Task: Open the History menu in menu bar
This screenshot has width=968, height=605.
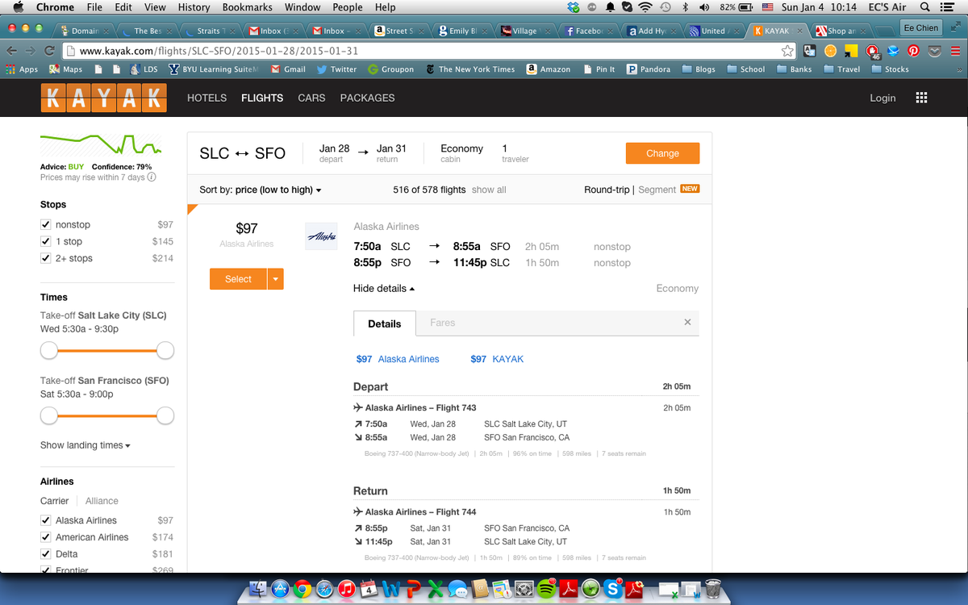Action: (x=194, y=7)
